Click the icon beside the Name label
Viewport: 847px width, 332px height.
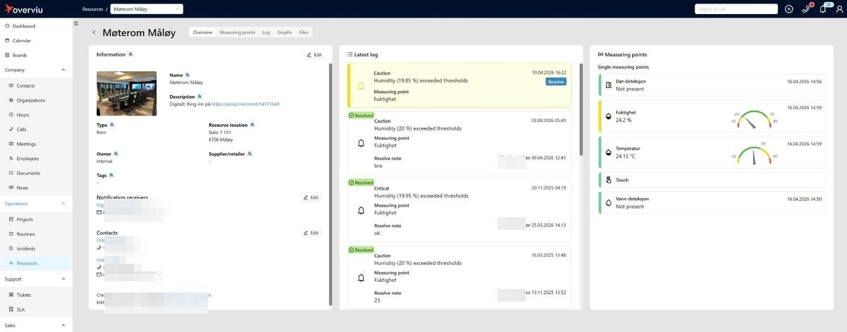tap(186, 75)
